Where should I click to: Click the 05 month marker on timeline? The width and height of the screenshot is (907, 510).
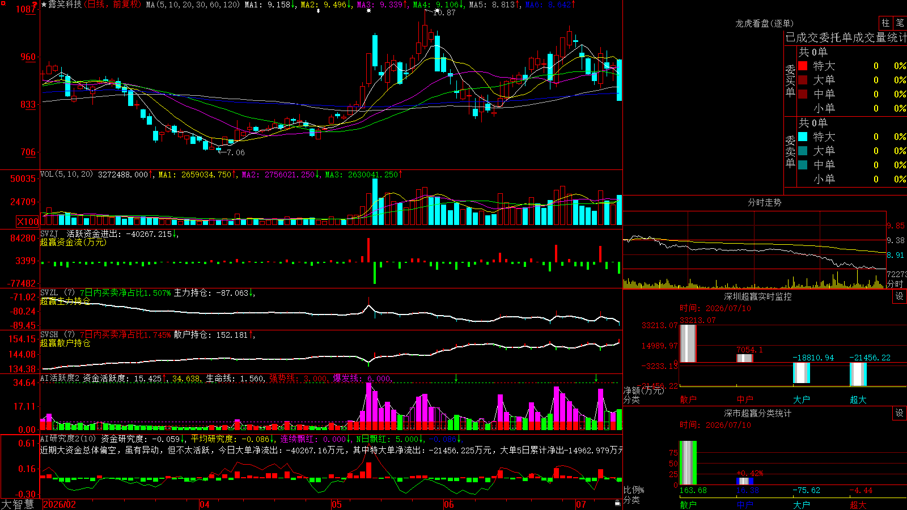(x=337, y=504)
